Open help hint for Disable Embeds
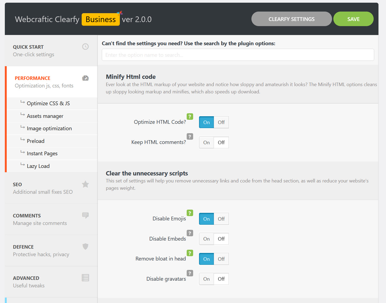 pyautogui.click(x=190, y=233)
